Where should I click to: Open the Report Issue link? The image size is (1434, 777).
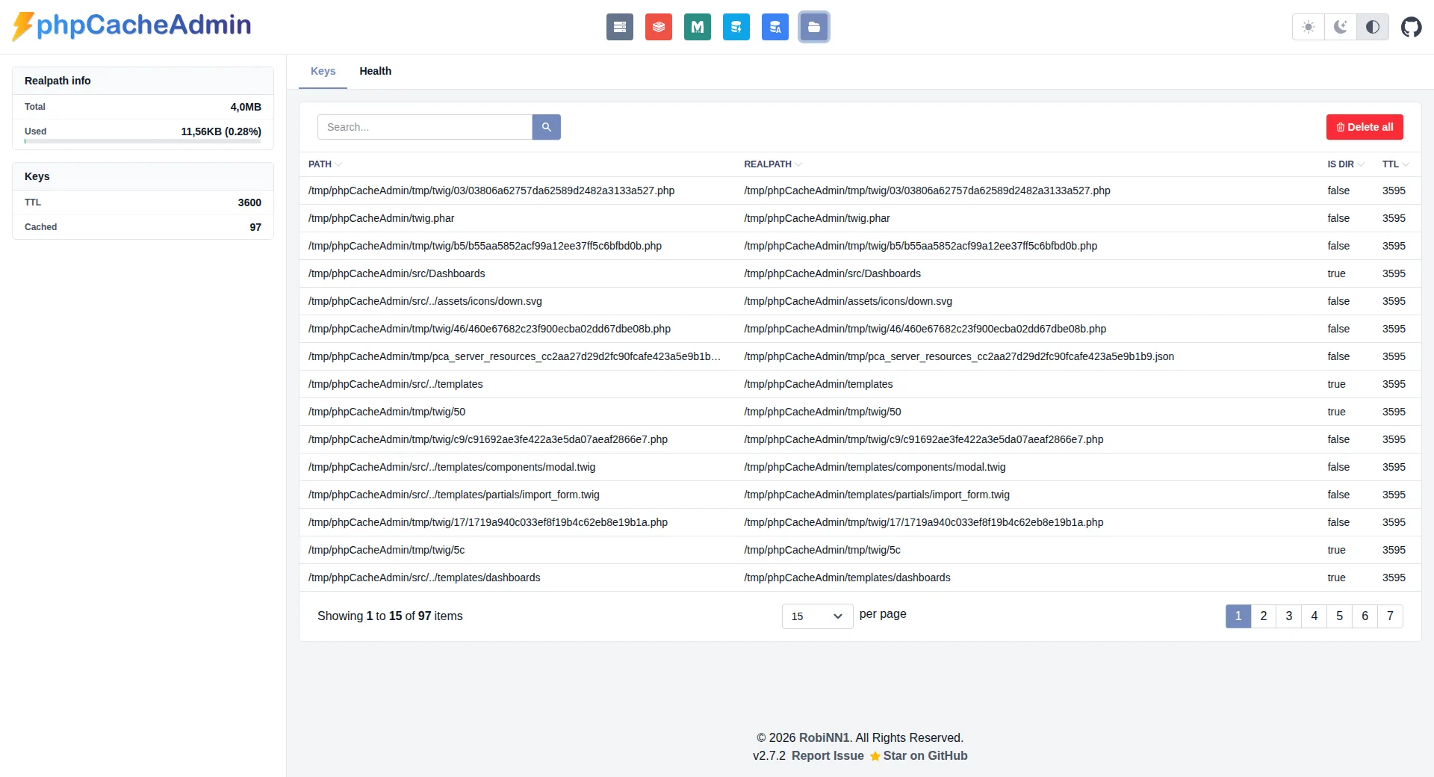[x=828, y=756]
